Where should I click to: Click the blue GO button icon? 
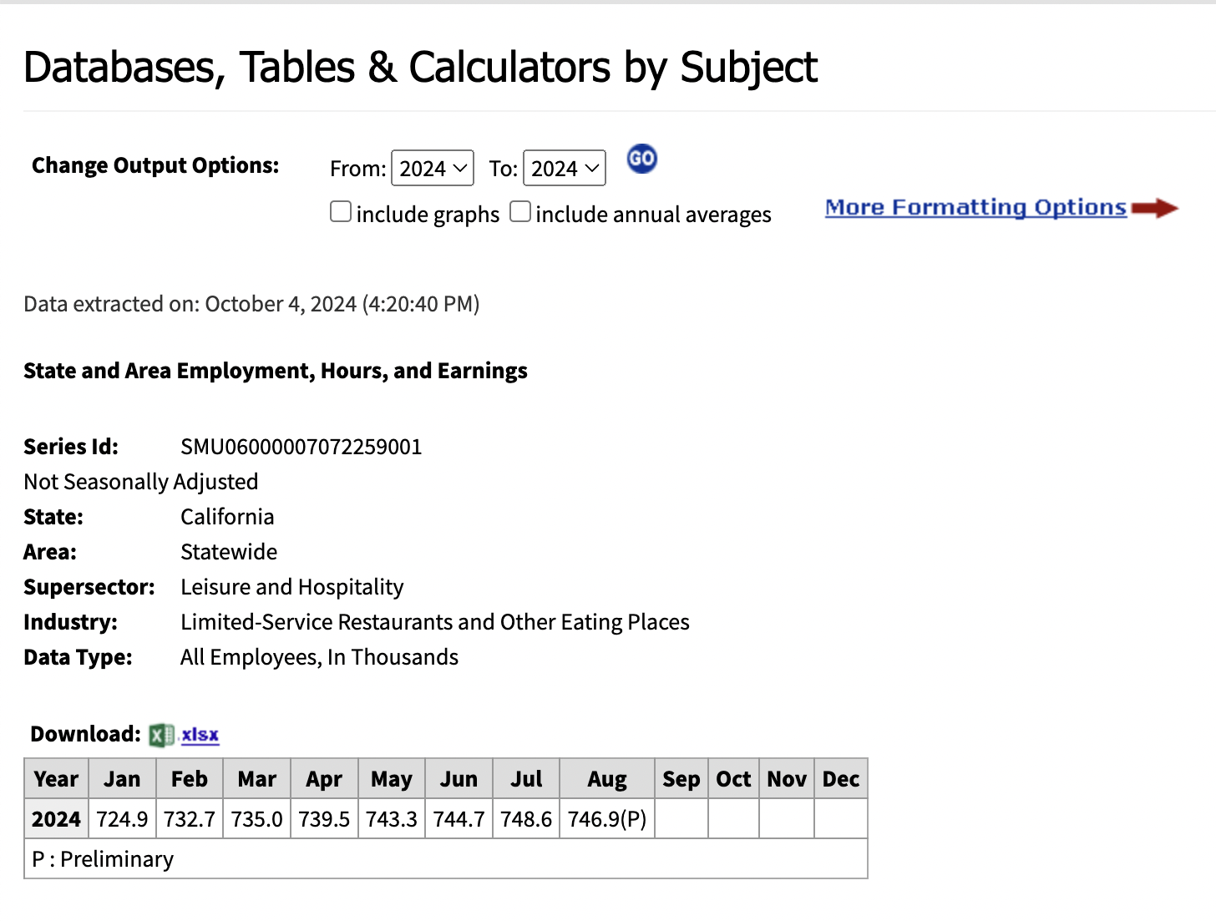(x=642, y=159)
